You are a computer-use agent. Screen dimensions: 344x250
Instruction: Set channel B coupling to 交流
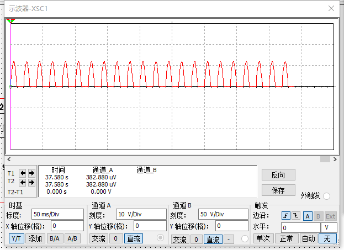[x=180, y=240]
